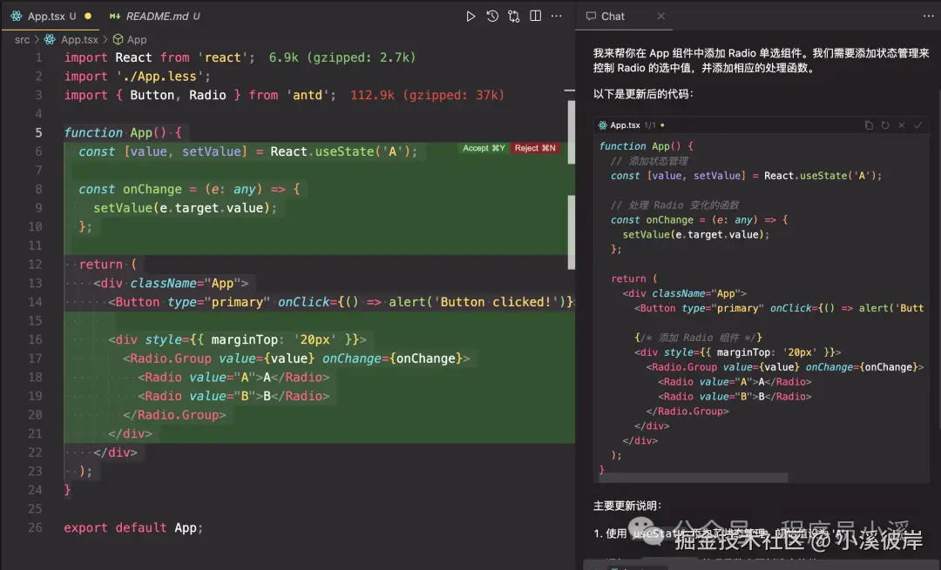The image size is (941, 570).
Task: Click '以下是更新后的代码:' text in chat
Action: click(x=643, y=93)
